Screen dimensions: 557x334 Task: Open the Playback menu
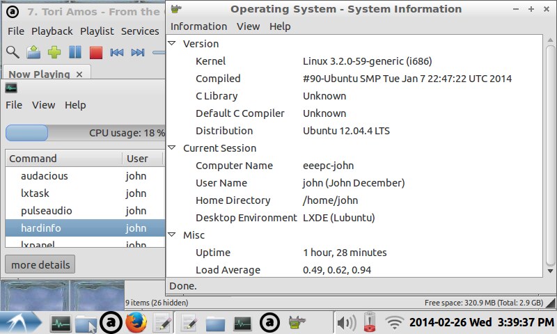coord(52,31)
